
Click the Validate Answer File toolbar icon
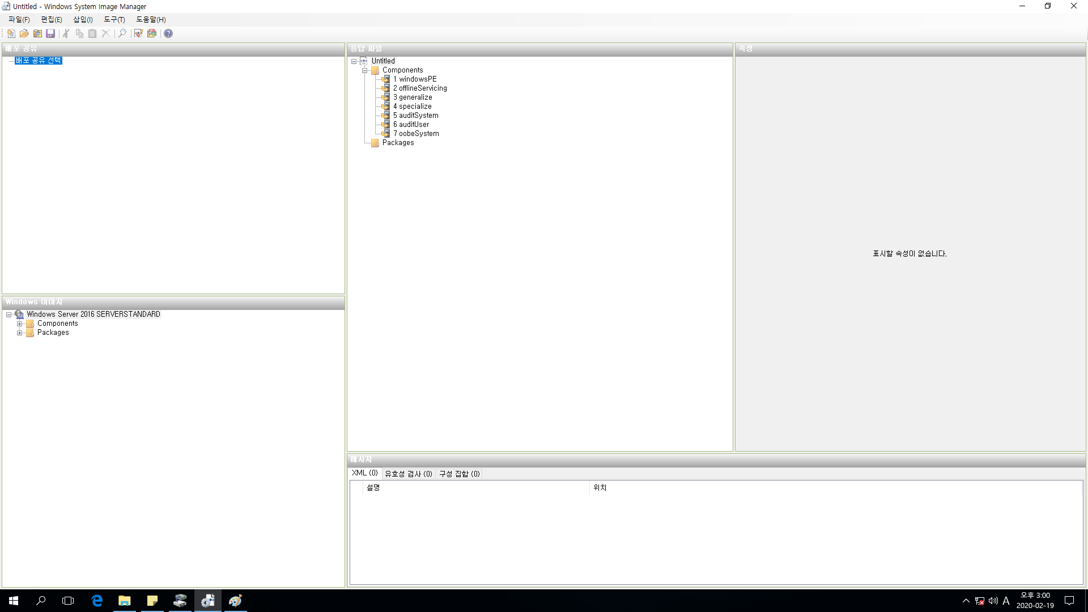tap(138, 33)
